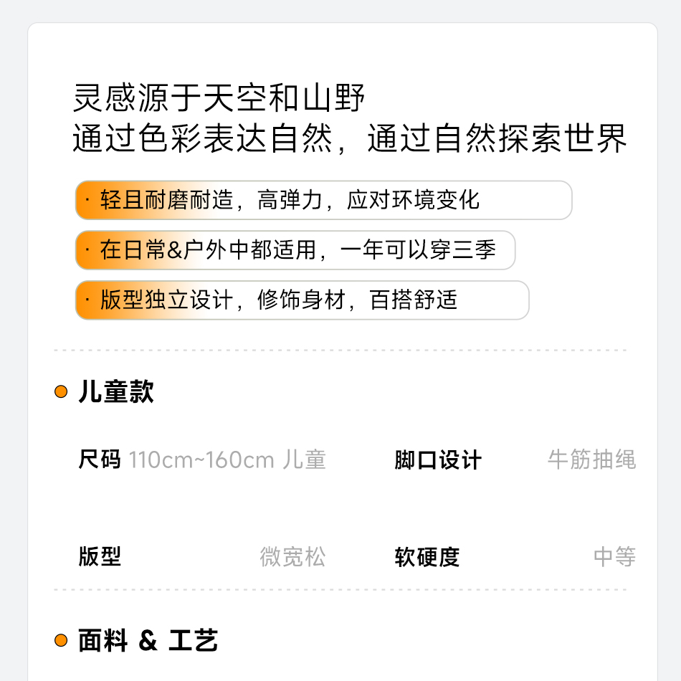Select the 微宽松 fit value
The width and height of the screenshot is (681, 681).
point(292,556)
